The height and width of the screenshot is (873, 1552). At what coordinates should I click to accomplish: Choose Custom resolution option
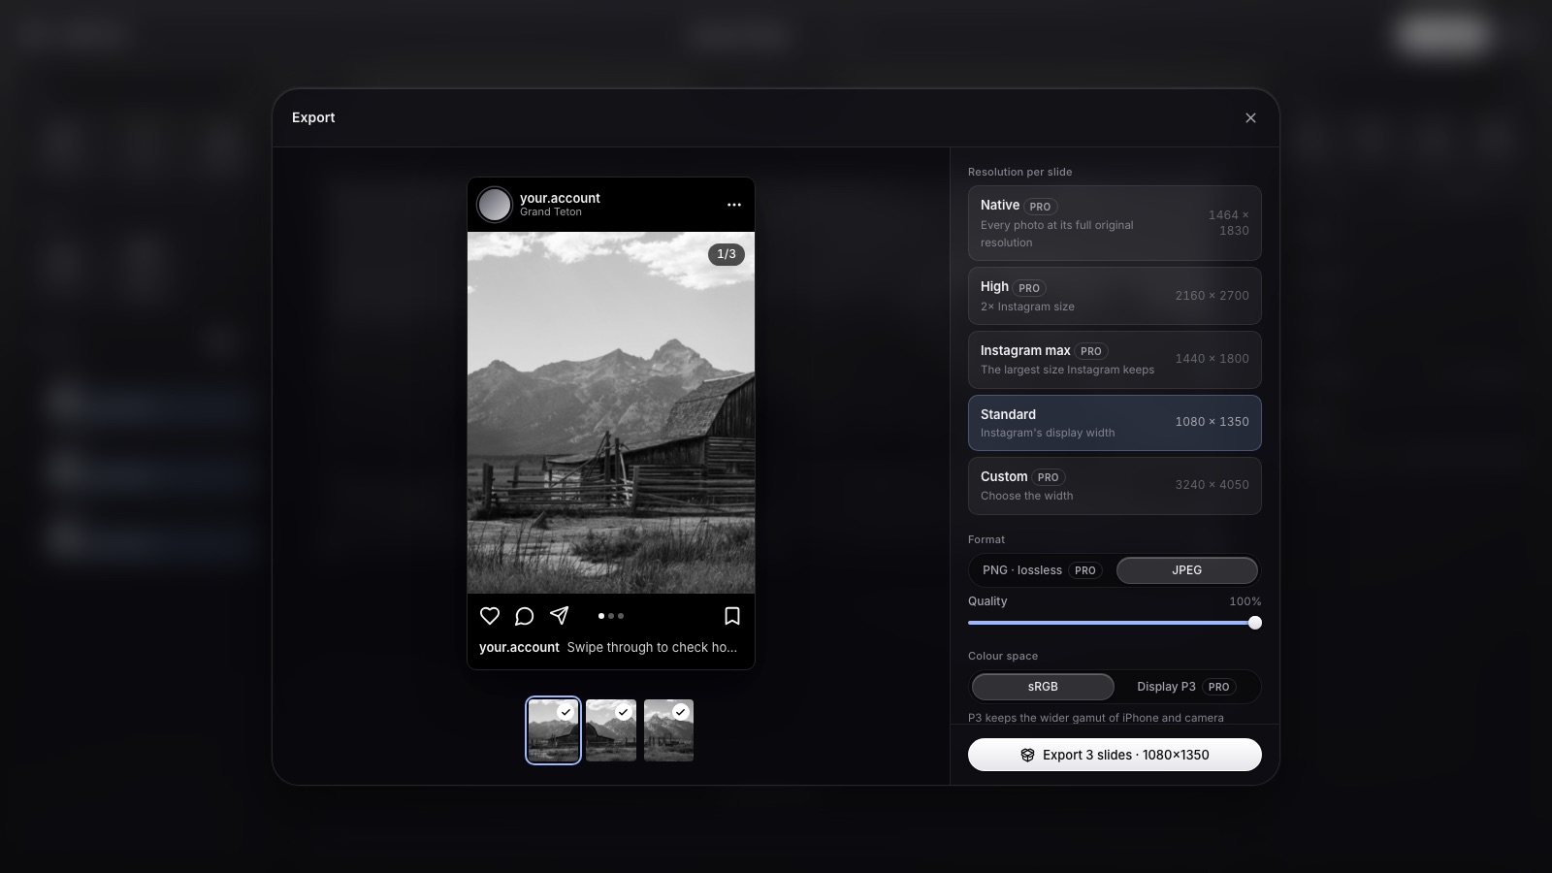[1115, 486]
